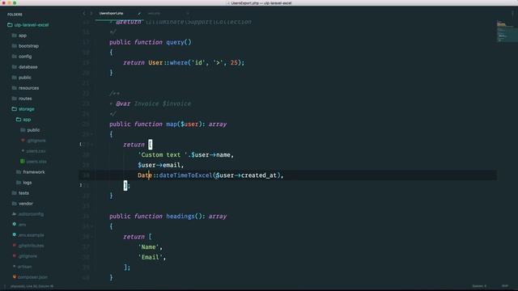Go back with the left tab-history arrow
The image size is (518, 291).
click(x=84, y=13)
